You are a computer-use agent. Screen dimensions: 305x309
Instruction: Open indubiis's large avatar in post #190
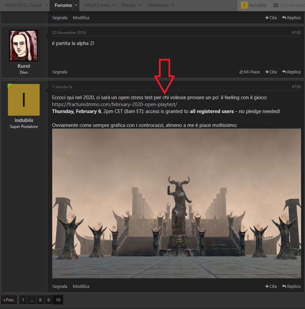[x=24, y=100]
